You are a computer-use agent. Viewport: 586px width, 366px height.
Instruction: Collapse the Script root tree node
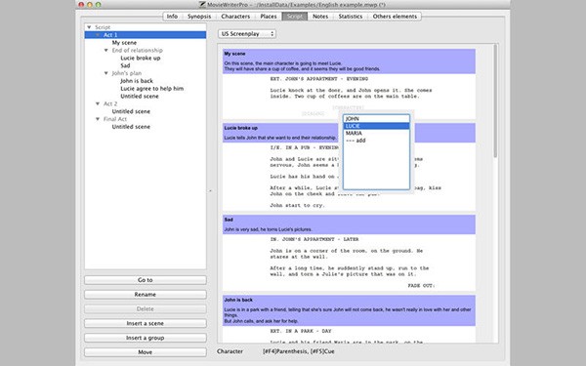89,27
